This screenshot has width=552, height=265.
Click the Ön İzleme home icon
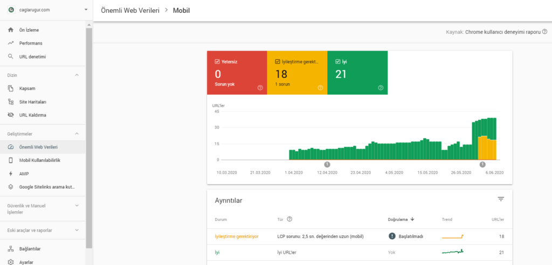[11, 30]
